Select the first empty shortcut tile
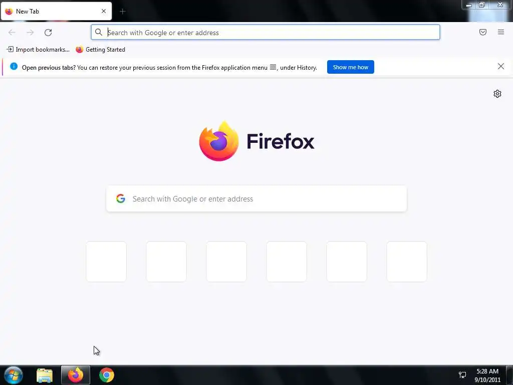The width and height of the screenshot is (513, 385). (106, 262)
